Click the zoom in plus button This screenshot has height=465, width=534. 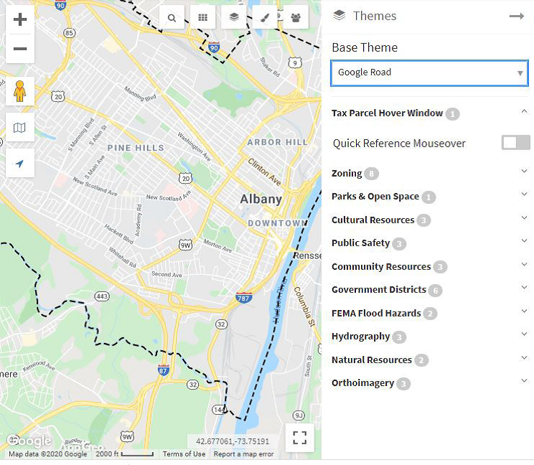(x=20, y=19)
